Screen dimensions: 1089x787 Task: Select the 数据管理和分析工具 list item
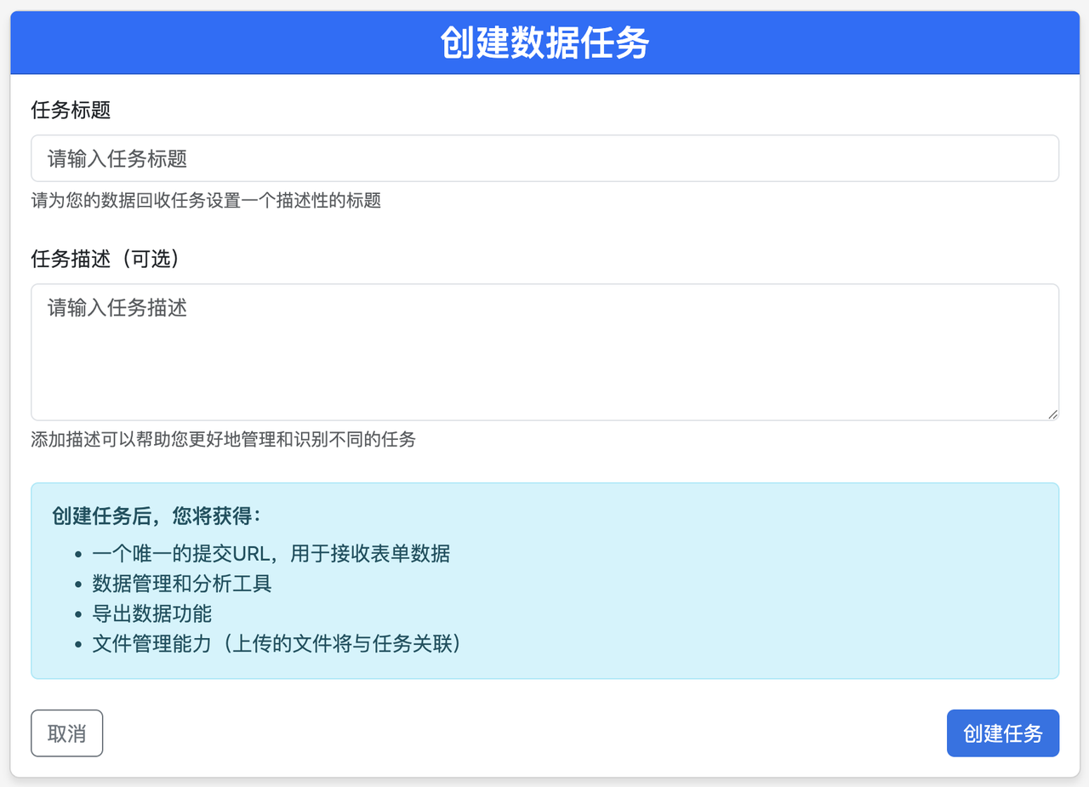182,584
